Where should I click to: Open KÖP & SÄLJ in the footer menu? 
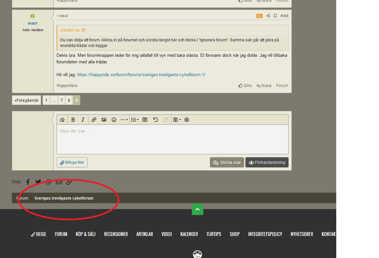click(x=86, y=234)
